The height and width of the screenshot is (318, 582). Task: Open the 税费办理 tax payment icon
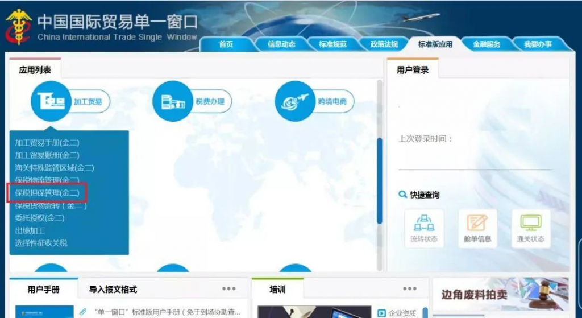pos(173,101)
